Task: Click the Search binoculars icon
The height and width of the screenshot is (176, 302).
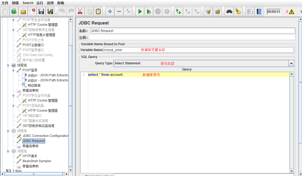Action: [x=229, y=11]
